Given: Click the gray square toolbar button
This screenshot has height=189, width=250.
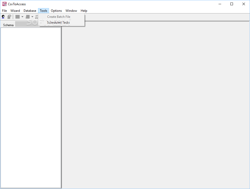Looking at the screenshot, I should (18, 17).
